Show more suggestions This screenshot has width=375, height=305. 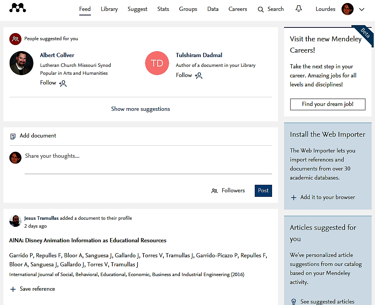(141, 109)
